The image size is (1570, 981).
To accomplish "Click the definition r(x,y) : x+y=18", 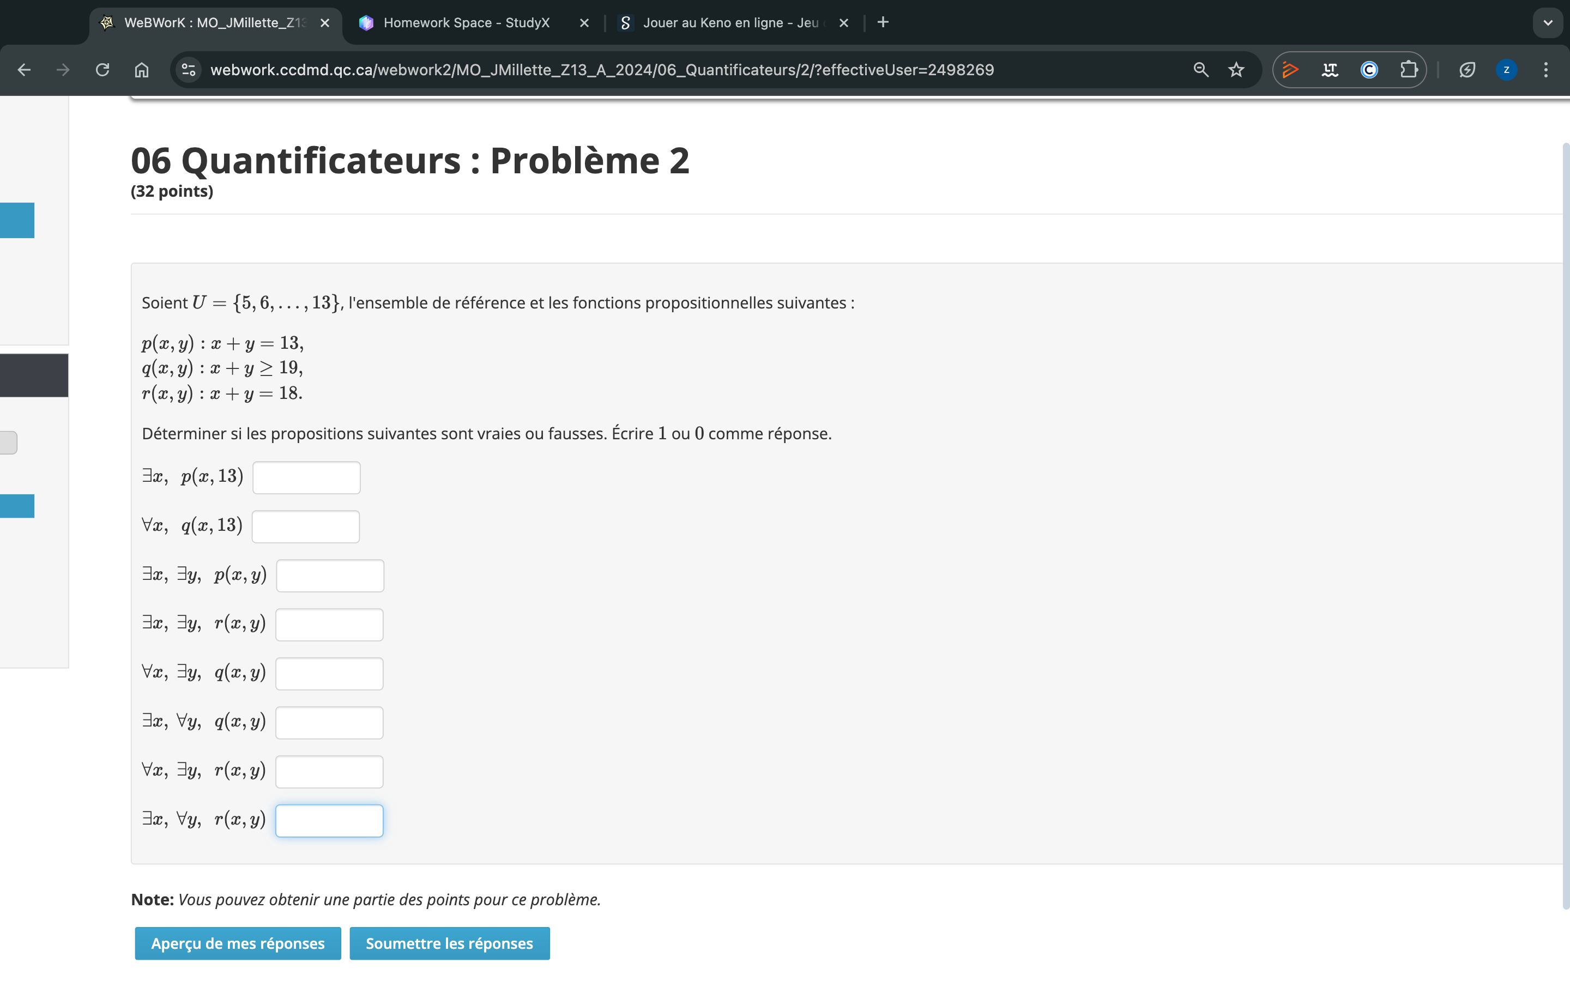I will 222,393.
